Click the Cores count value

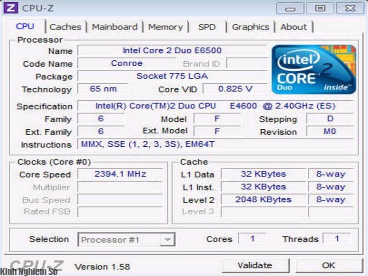(x=252, y=239)
